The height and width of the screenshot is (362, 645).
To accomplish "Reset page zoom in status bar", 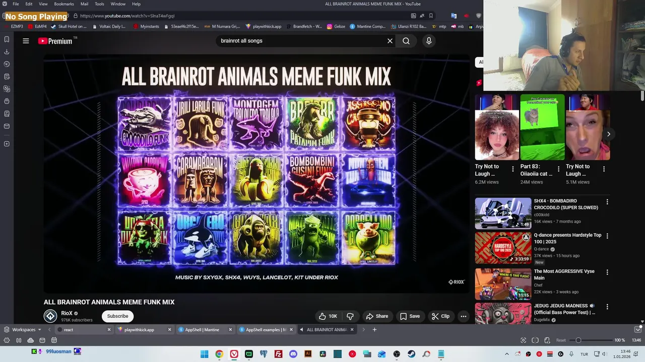I will coord(561,340).
